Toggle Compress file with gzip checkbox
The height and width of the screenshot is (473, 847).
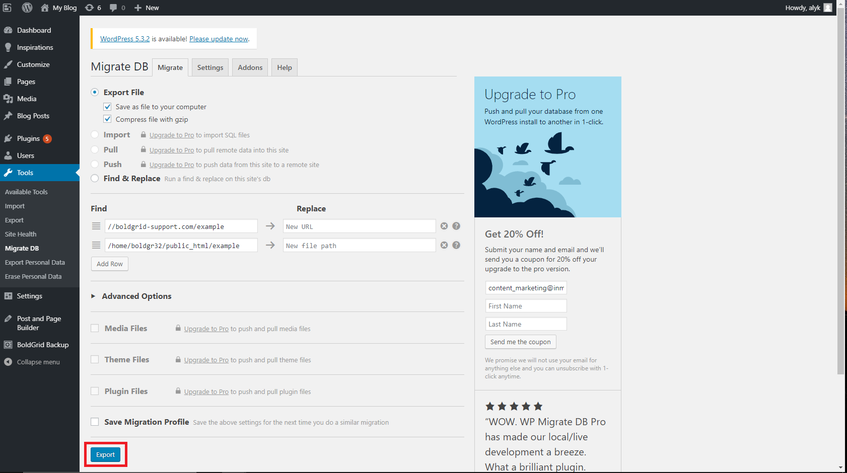click(107, 119)
